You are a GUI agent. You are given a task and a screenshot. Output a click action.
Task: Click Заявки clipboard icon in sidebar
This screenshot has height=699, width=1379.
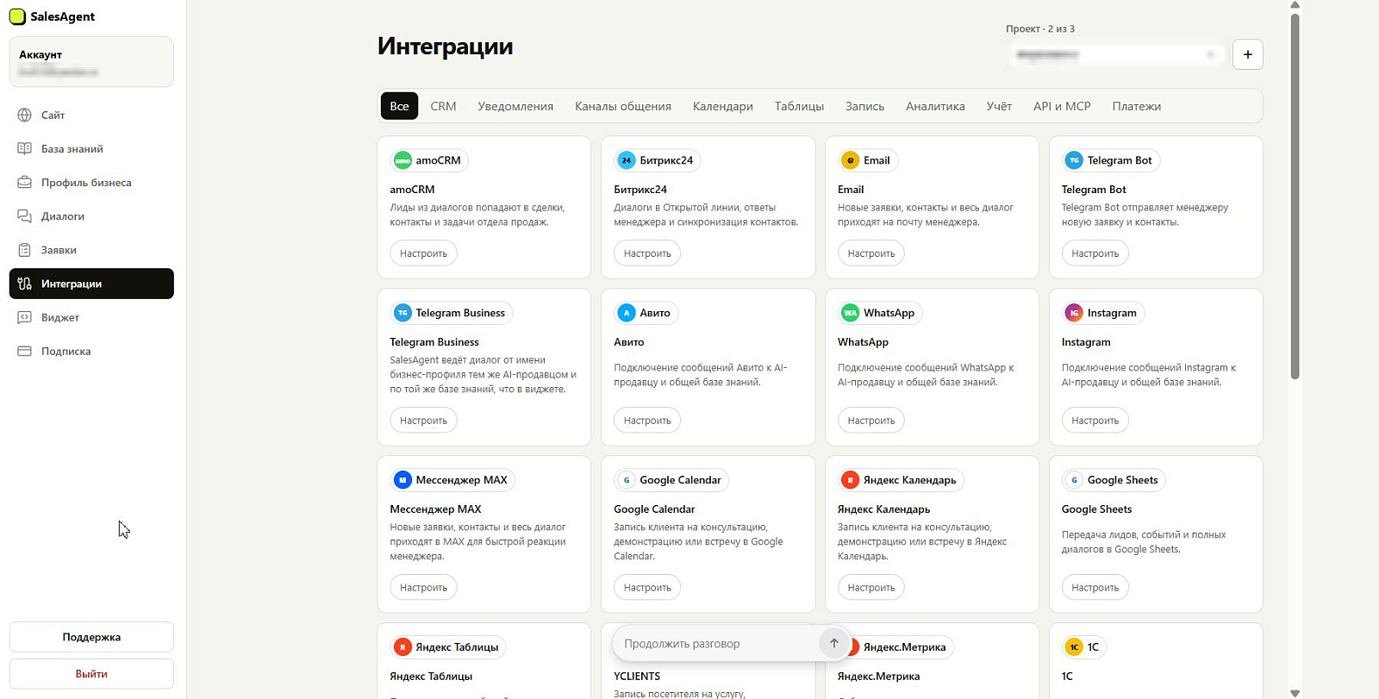[x=25, y=249]
